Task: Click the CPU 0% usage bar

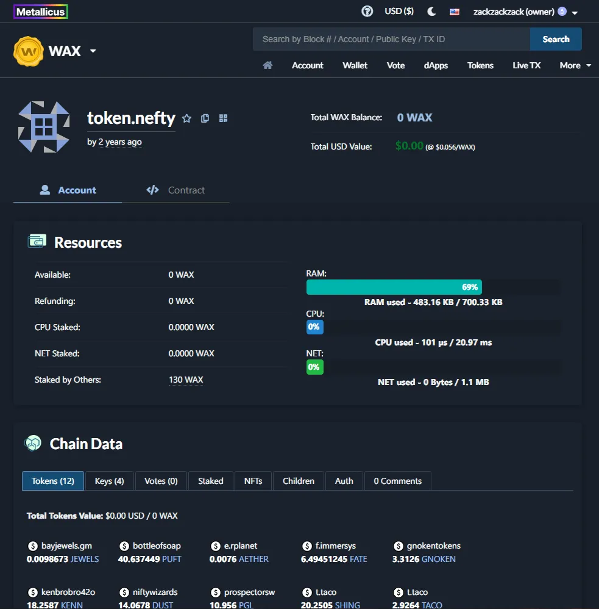Action: (x=314, y=326)
